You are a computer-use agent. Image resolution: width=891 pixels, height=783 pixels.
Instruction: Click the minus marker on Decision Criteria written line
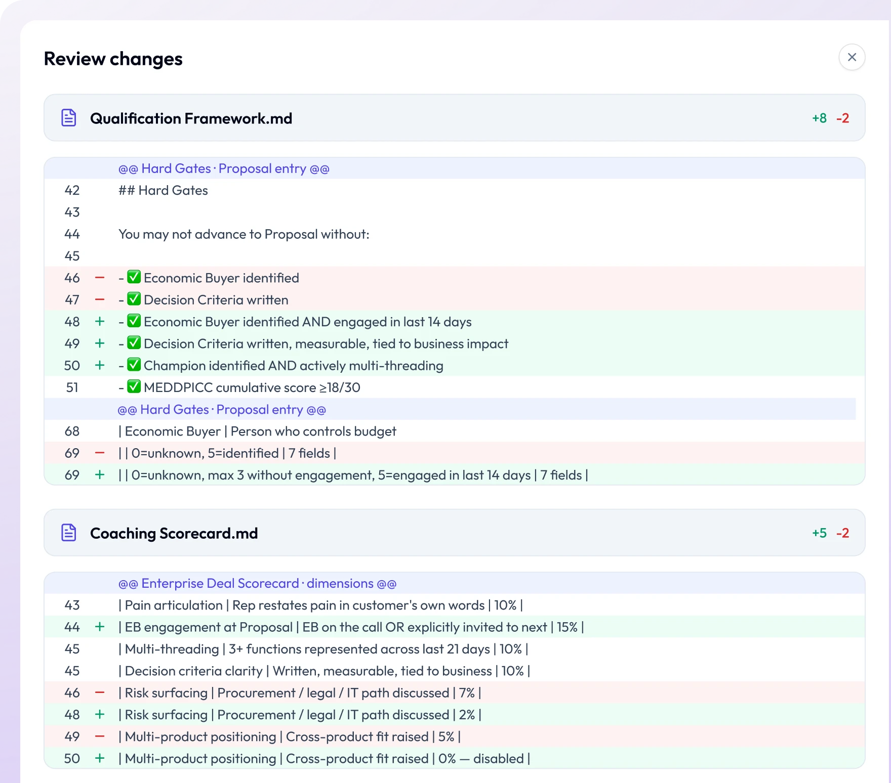pos(100,300)
